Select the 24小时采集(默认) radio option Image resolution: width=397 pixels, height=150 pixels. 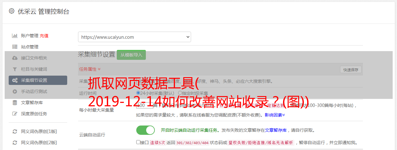(x=138, y=93)
